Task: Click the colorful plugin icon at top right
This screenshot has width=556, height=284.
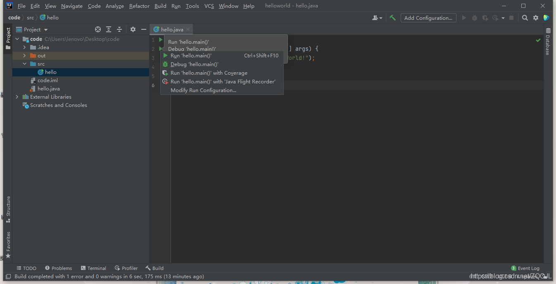Action: [x=546, y=18]
